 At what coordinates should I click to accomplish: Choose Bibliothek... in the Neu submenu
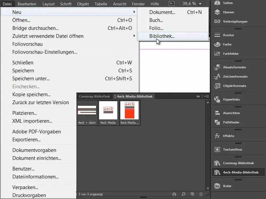pyautogui.click(x=173, y=36)
